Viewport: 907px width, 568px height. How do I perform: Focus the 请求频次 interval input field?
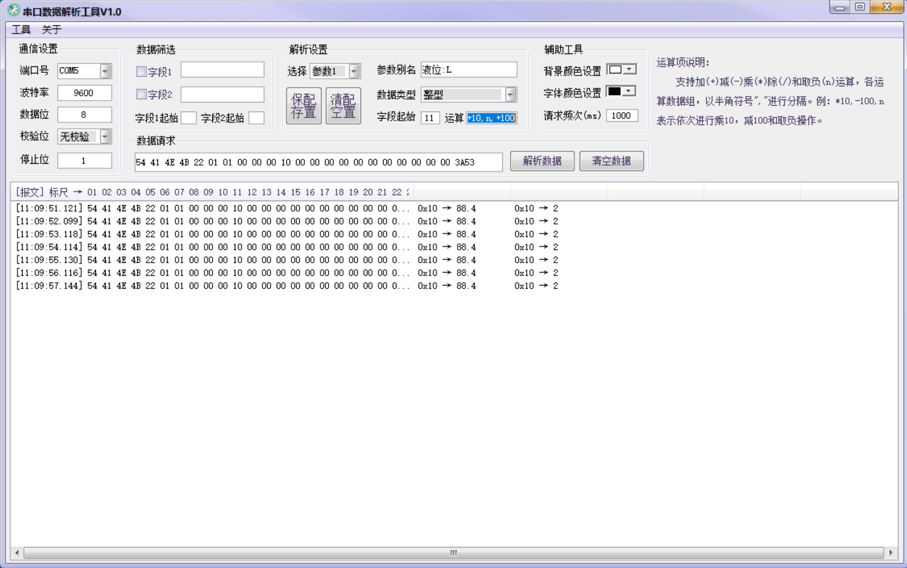621,116
